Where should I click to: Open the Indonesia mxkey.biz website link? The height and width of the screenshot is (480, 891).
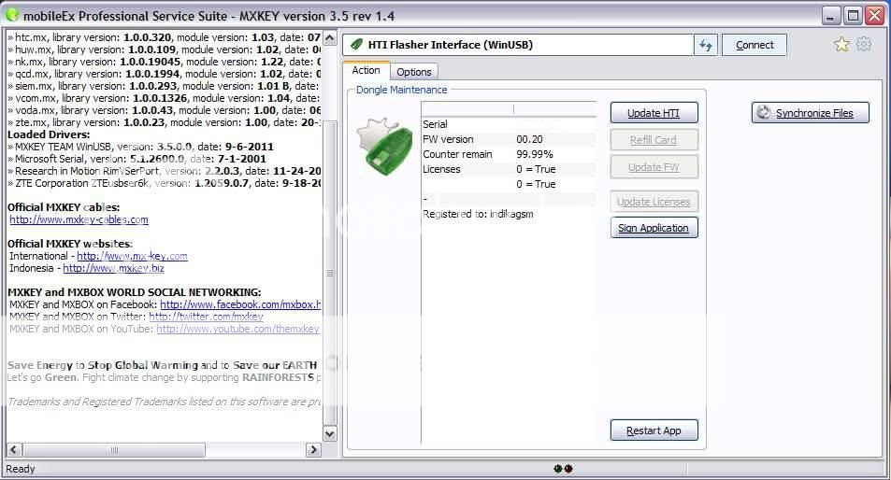coord(113,268)
